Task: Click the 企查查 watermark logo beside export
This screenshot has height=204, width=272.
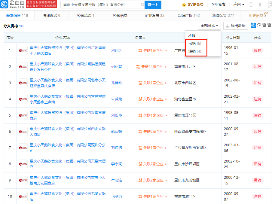Action: (x=261, y=26)
